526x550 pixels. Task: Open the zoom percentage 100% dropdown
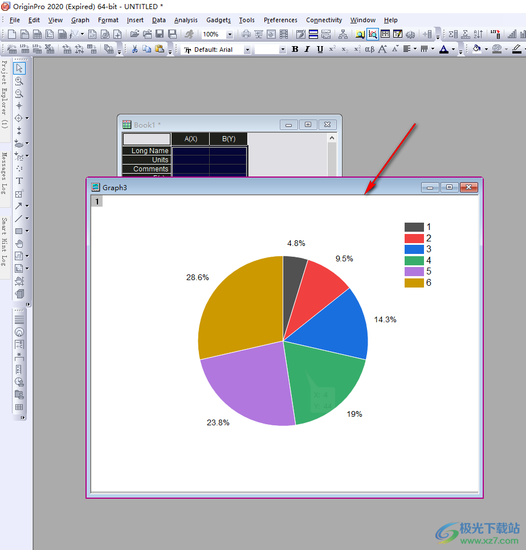point(230,34)
